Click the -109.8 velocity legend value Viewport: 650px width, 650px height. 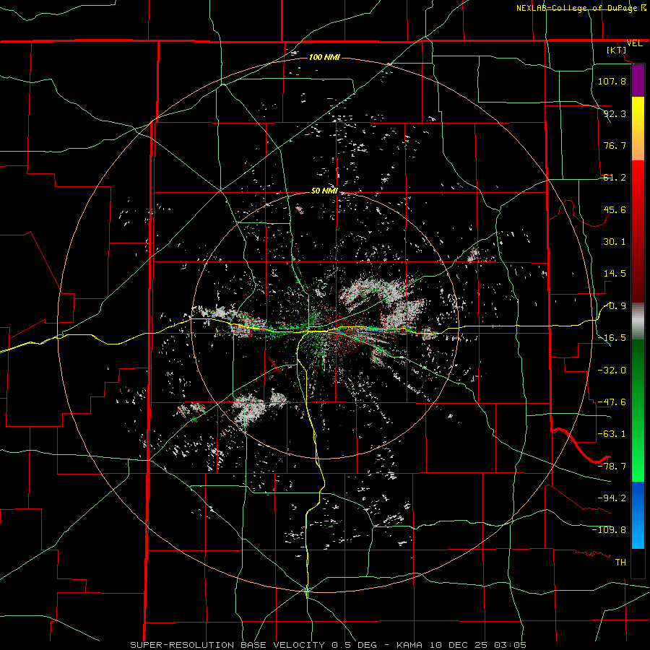pos(609,530)
